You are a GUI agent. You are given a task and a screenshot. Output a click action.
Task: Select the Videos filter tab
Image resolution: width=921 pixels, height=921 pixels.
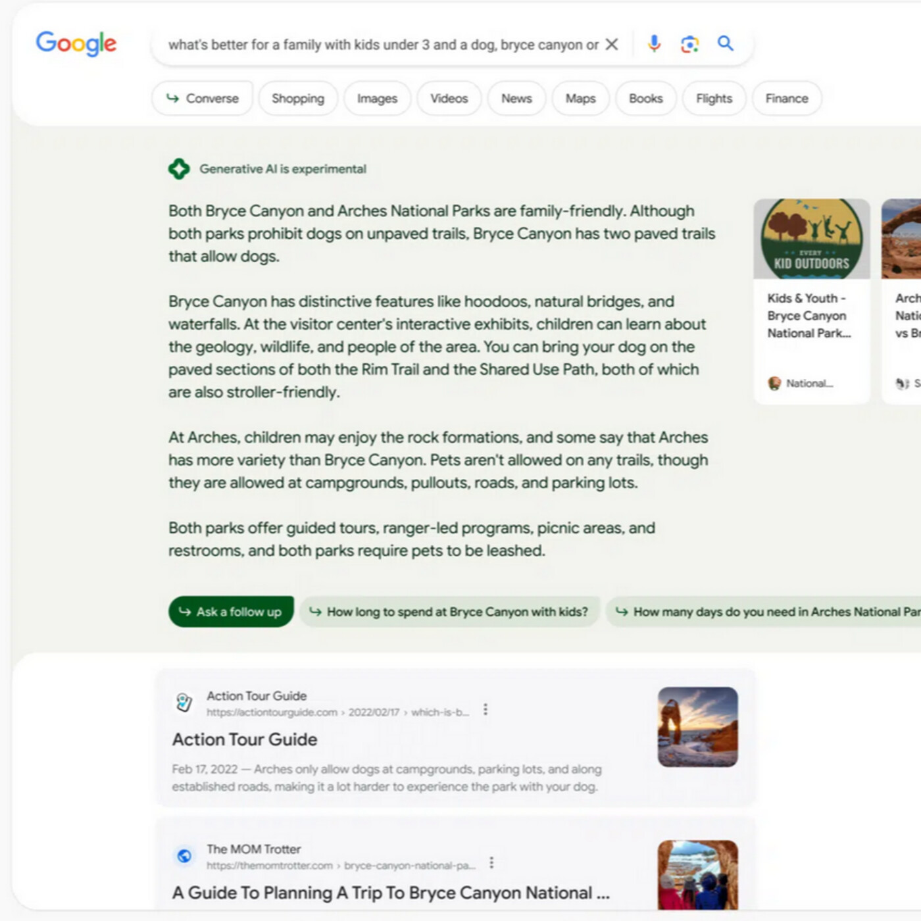point(449,99)
